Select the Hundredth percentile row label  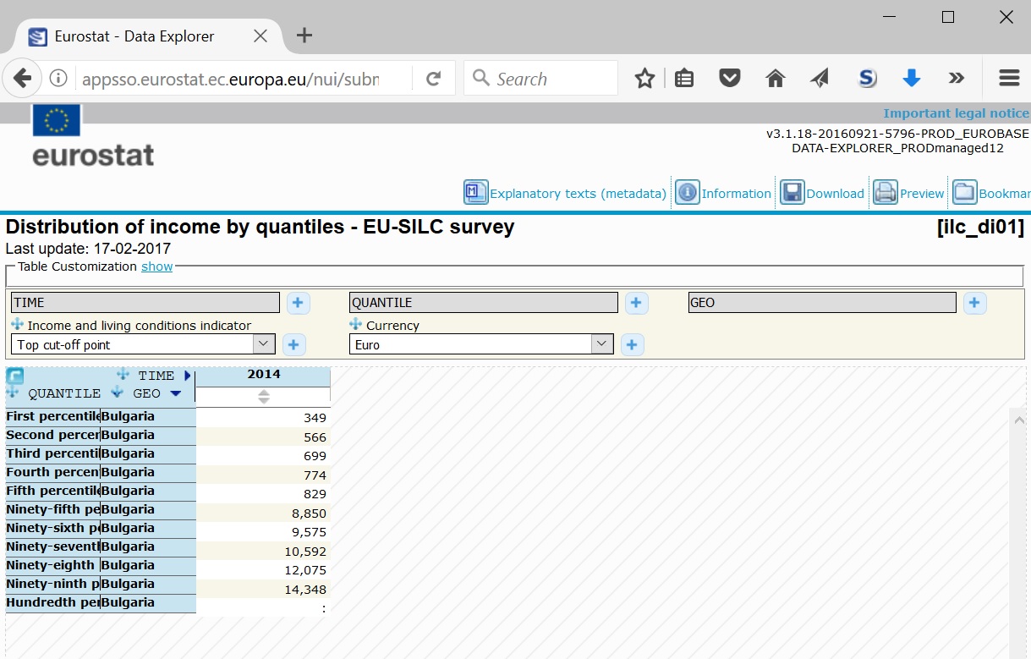52,602
